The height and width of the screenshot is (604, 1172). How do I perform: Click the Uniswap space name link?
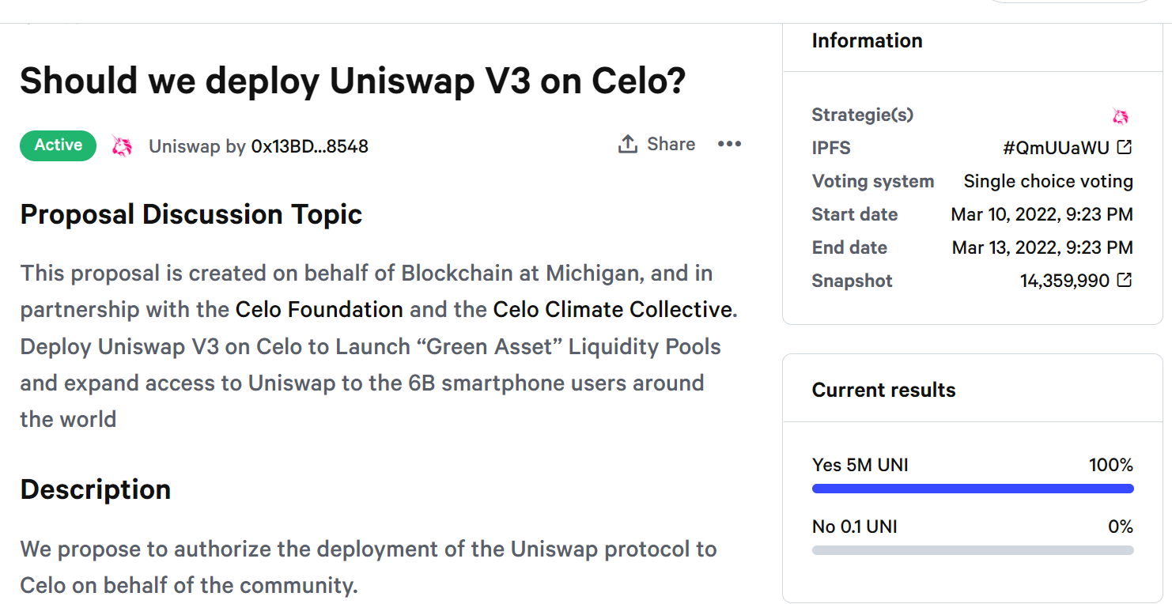[x=184, y=146]
